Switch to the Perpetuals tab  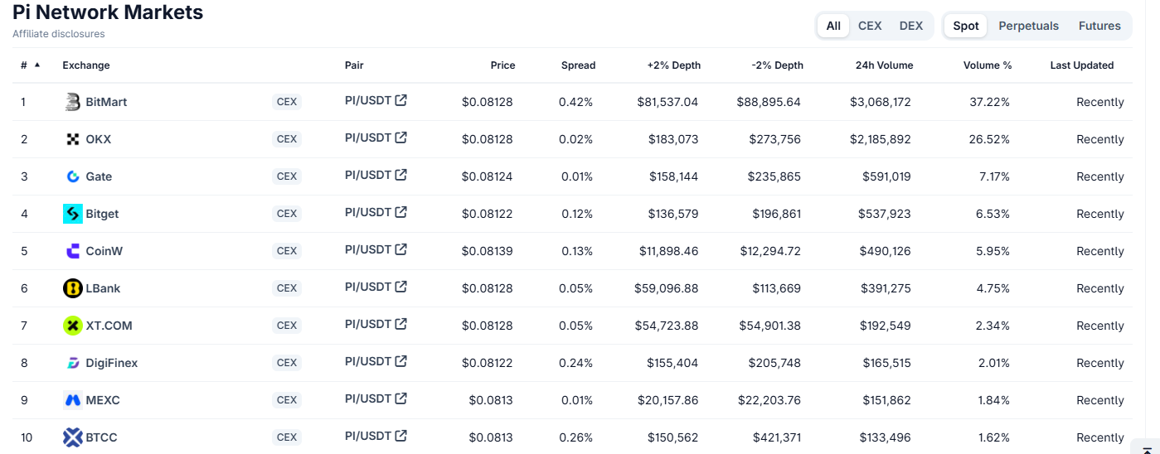(1028, 26)
